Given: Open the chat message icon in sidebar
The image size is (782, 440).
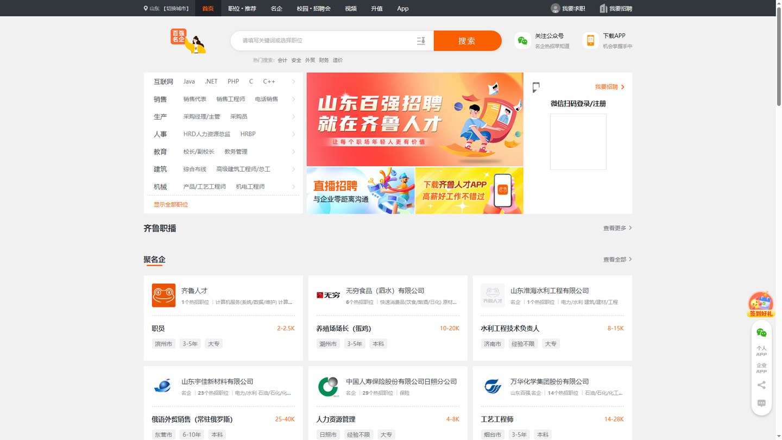Looking at the screenshot, I should [761, 403].
